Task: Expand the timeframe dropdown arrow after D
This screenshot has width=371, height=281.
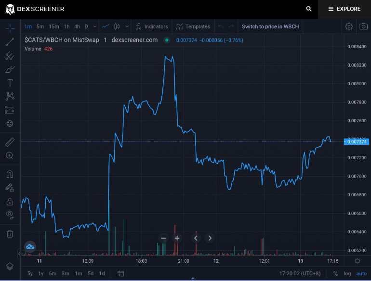Action: click(x=94, y=26)
